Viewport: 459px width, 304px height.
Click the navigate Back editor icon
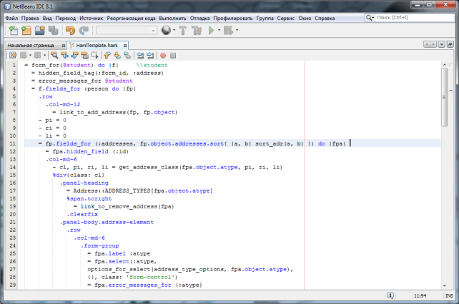point(24,55)
